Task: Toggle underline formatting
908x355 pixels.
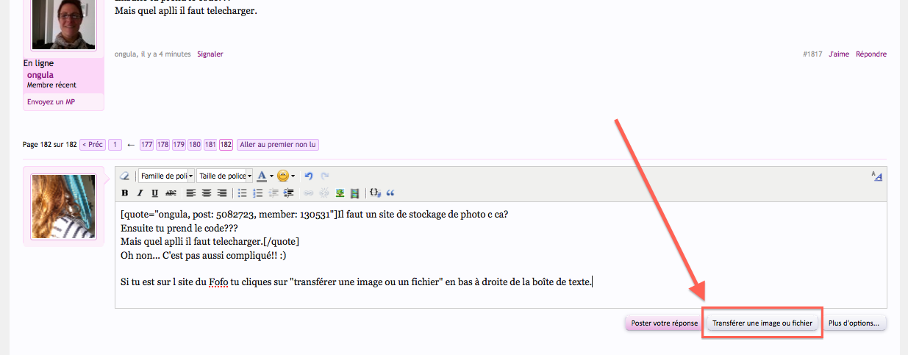Action: click(154, 193)
